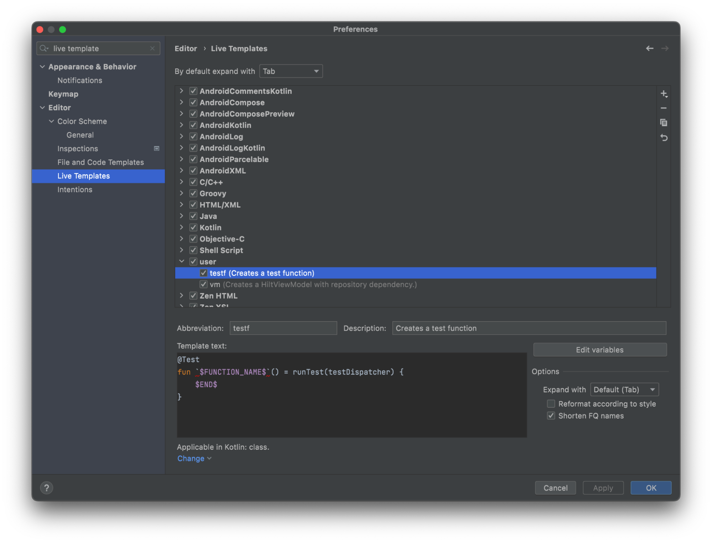Confirm with the OK button
Viewport: 712px width, 543px height.
(x=651, y=488)
